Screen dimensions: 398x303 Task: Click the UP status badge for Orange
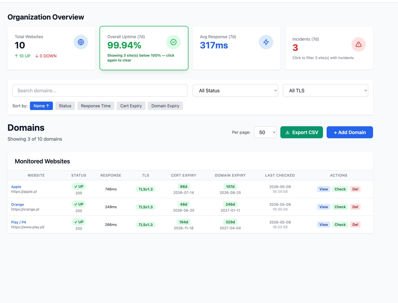tap(79, 204)
